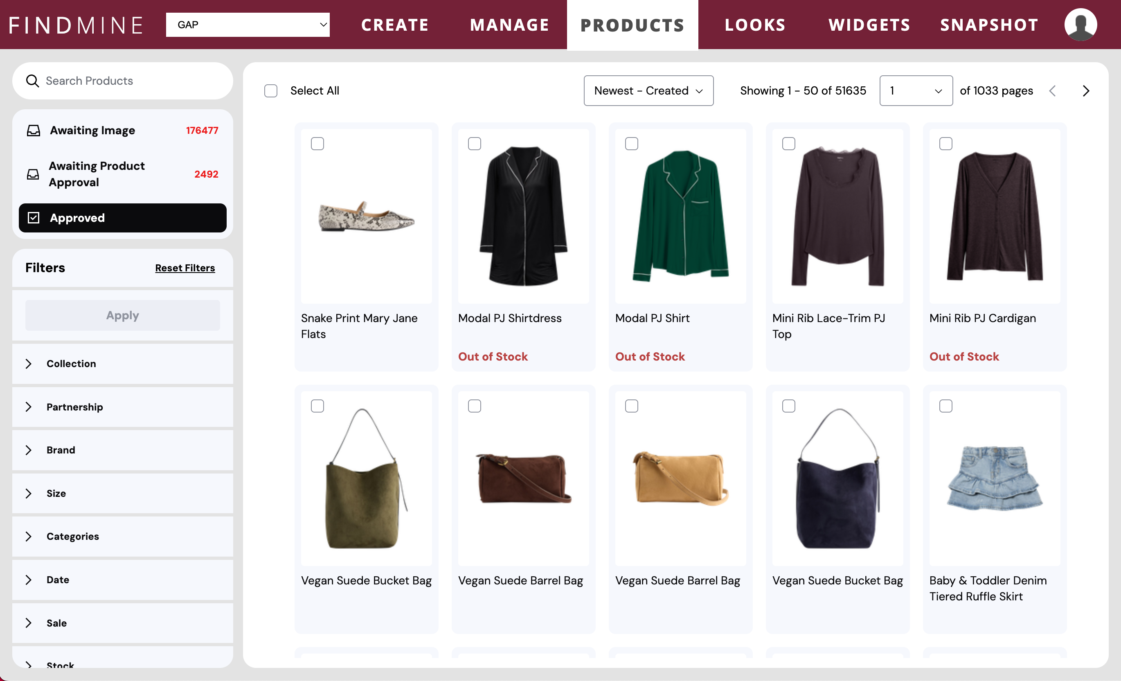Screen dimensions: 1121x681
Task: Open the Denim Tiered Ruffle Skirt image
Action: 995,478
